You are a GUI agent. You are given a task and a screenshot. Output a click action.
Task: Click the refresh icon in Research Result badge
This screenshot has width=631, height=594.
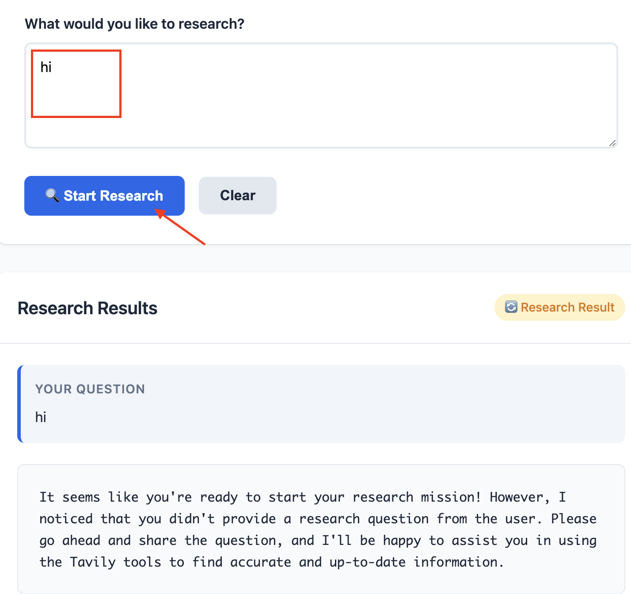511,307
